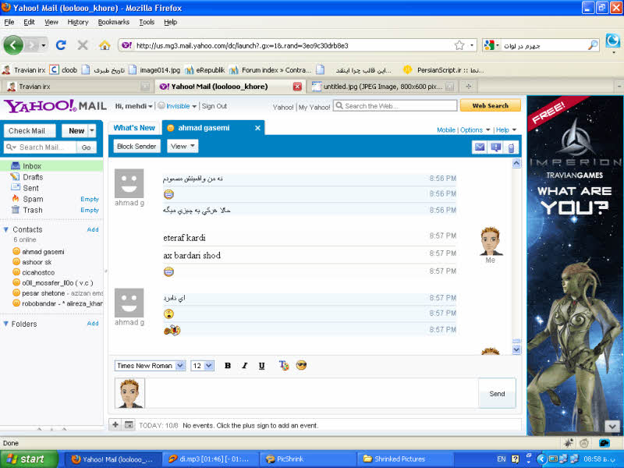Open the search mail options dropdown
The height and width of the screenshot is (468, 624).
(11, 147)
